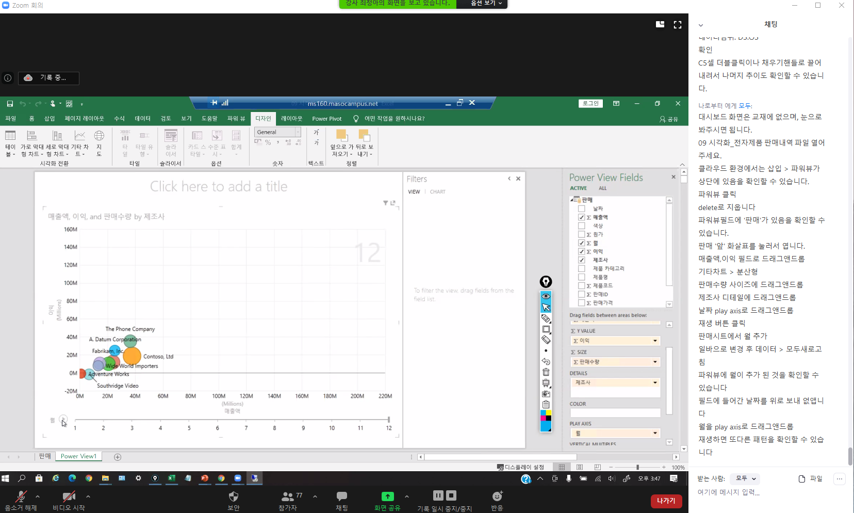
Task: Uncheck the 매출액 field checkbox
Action: (582, 217)
